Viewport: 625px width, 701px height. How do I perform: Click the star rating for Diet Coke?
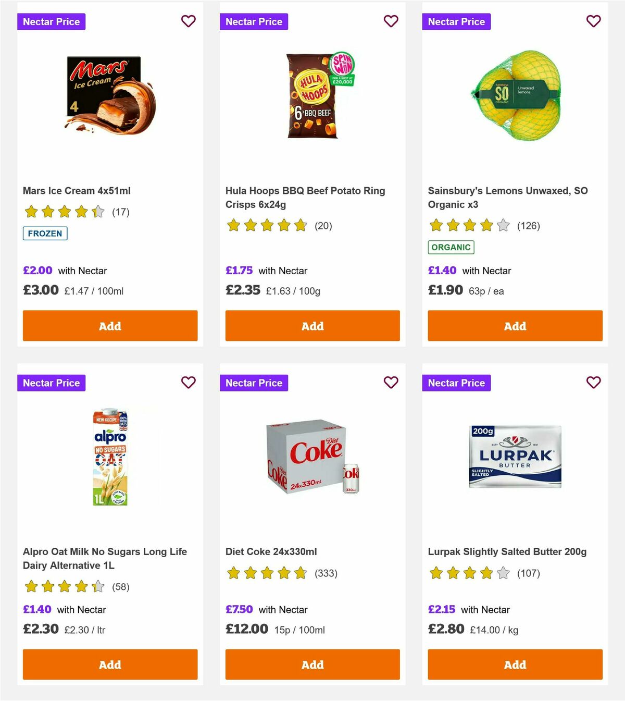click(267, 573)
